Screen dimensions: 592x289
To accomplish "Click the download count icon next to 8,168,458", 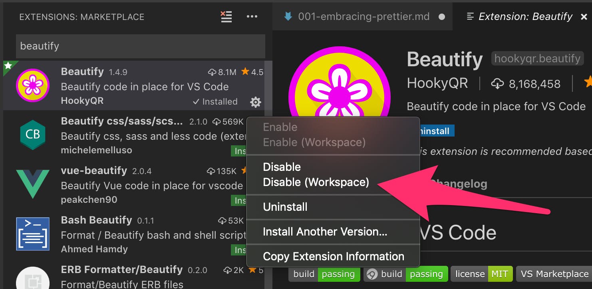I will coord(497,83).
